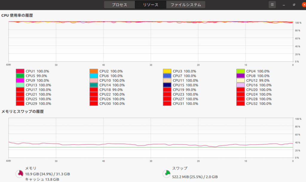
Task: Click the magenta CPU9 color swatch
Action: click(20, 81)
